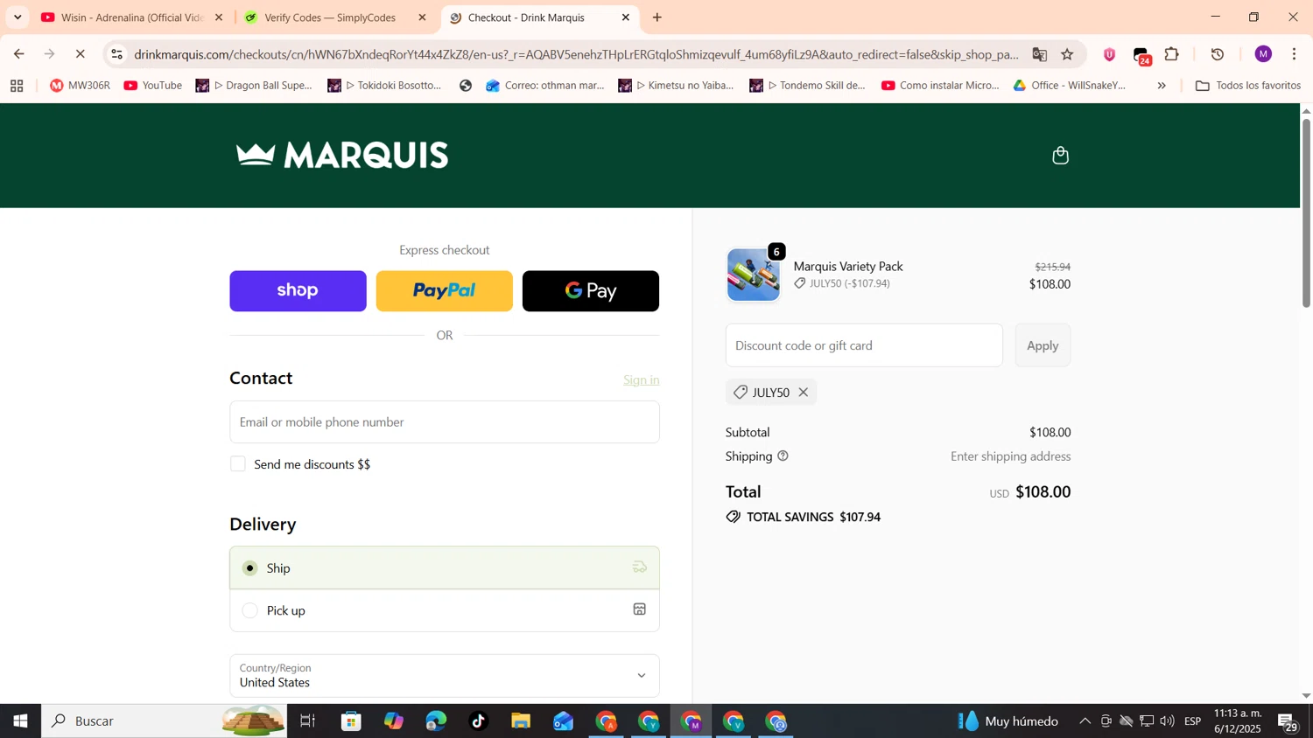The height and width of the screenshot is (738, 1313).
Task: Open Office - WillSnakeY bookmark
Action: pyautogui.click(x=1069, y=86)
